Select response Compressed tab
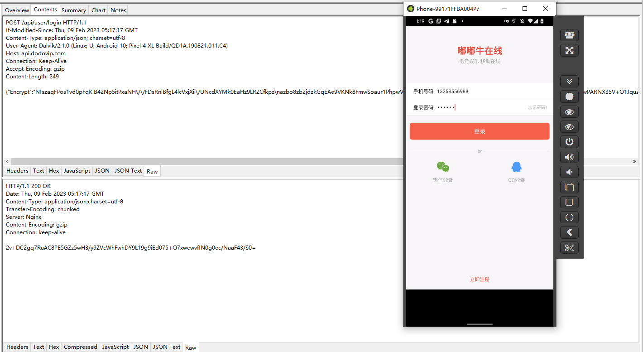This screenshot has width=643, height=352. click(x=81, y=347)
